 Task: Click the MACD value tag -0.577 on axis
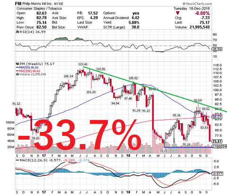[218, 174]
